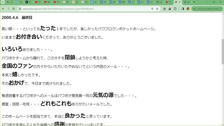Click the large text 'どれもこれも'
Screen dimensions: 224x126
[x=56, y=103]
